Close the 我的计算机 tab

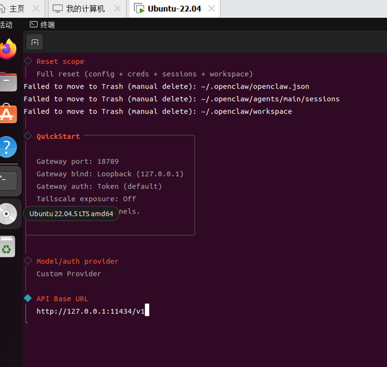[x=118, y=9]
